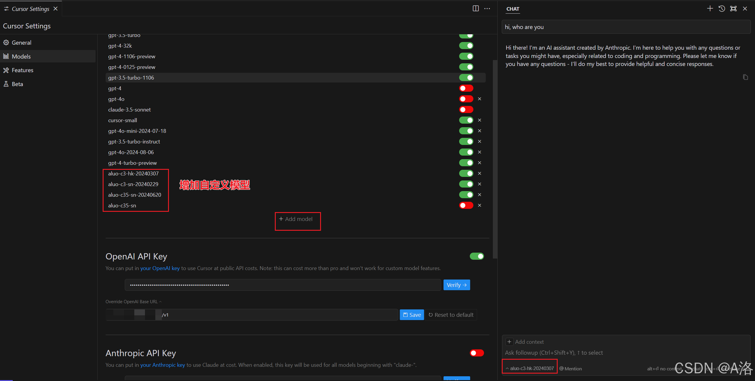Viewport: 755px width, 381px height.
Task: Turn on the Anthropic API Key toggle
Action: pyautogui.click(x=477, y=353)
